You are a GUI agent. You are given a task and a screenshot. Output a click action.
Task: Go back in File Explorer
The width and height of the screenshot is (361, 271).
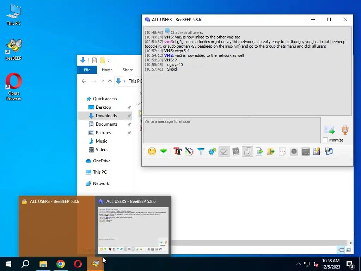click(84, 81)
